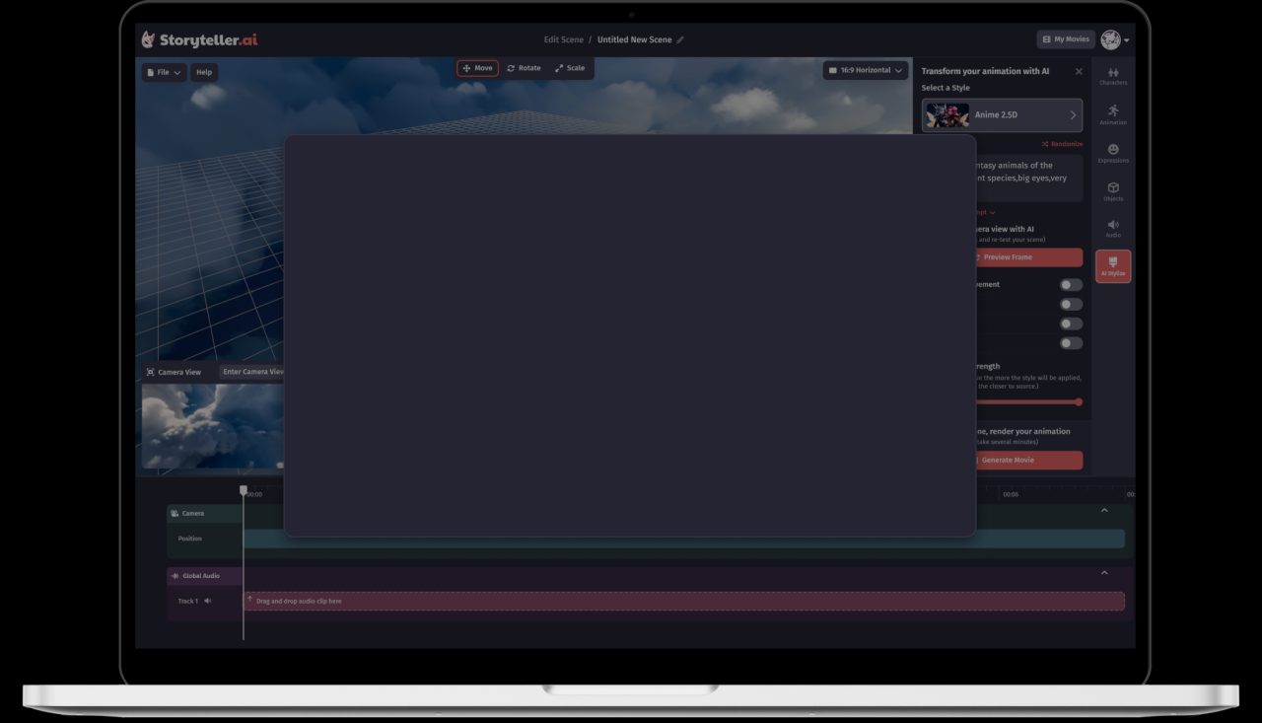
Task: Mute Track 1 audio
Action: (206, 601)
